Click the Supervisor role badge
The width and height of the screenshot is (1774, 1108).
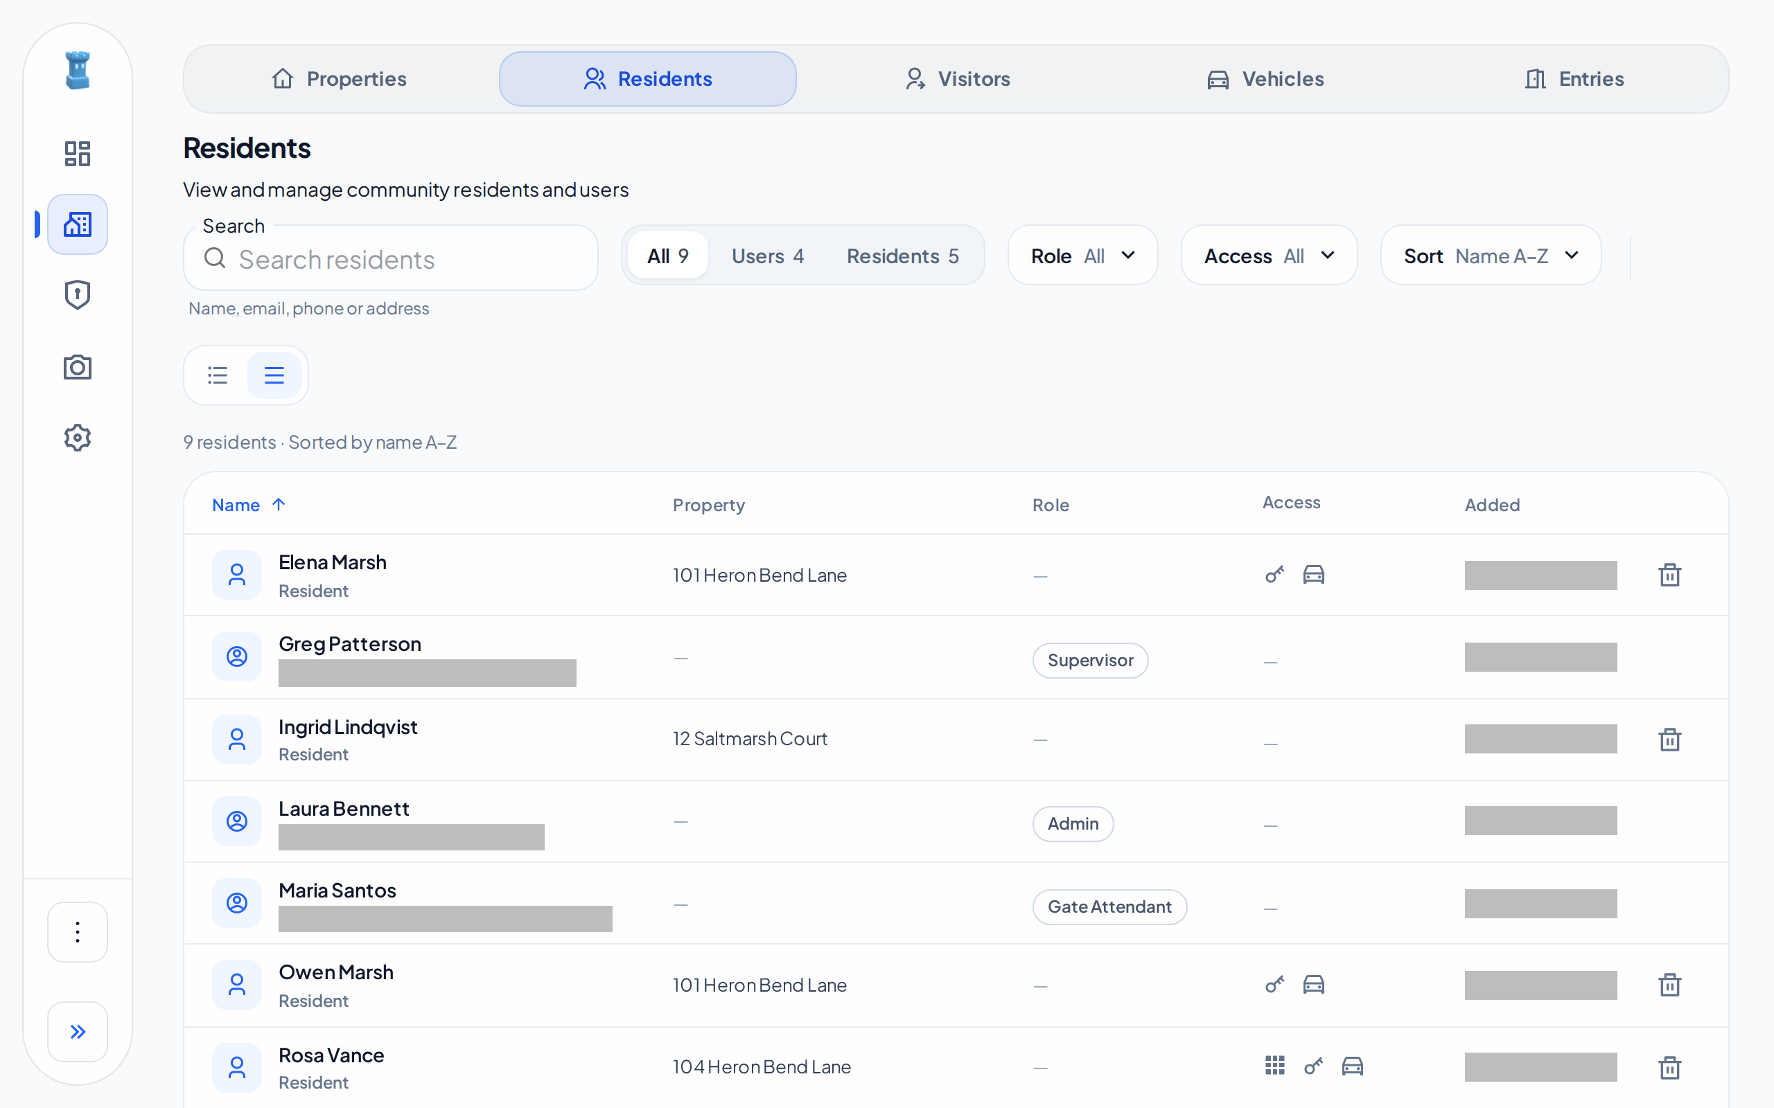point(1090,660)
